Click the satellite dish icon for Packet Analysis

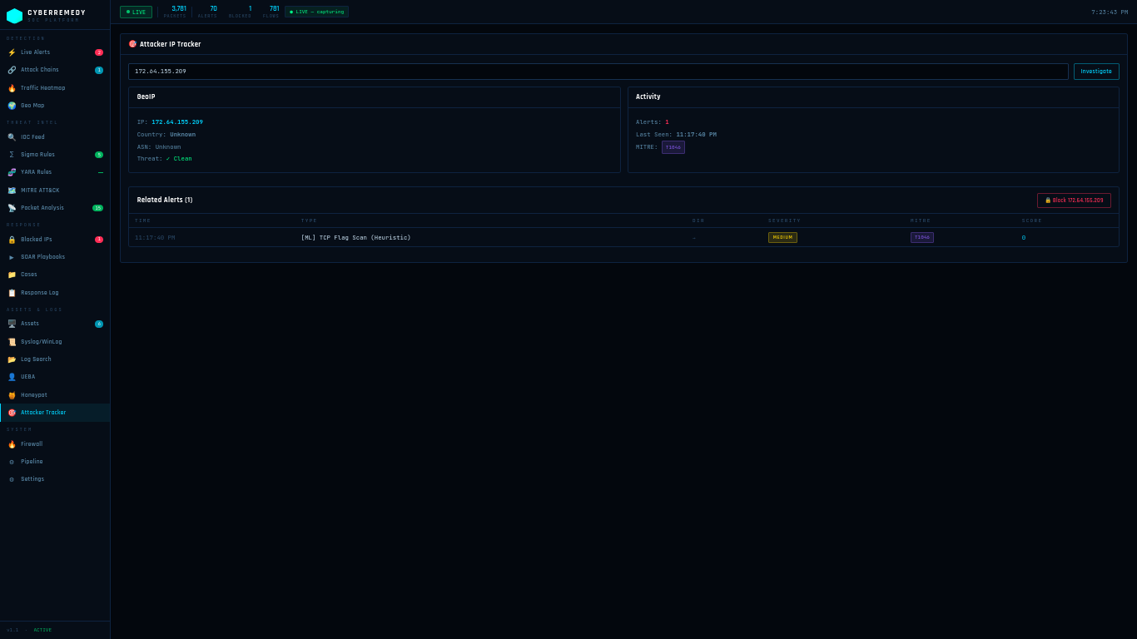(12, 208)
